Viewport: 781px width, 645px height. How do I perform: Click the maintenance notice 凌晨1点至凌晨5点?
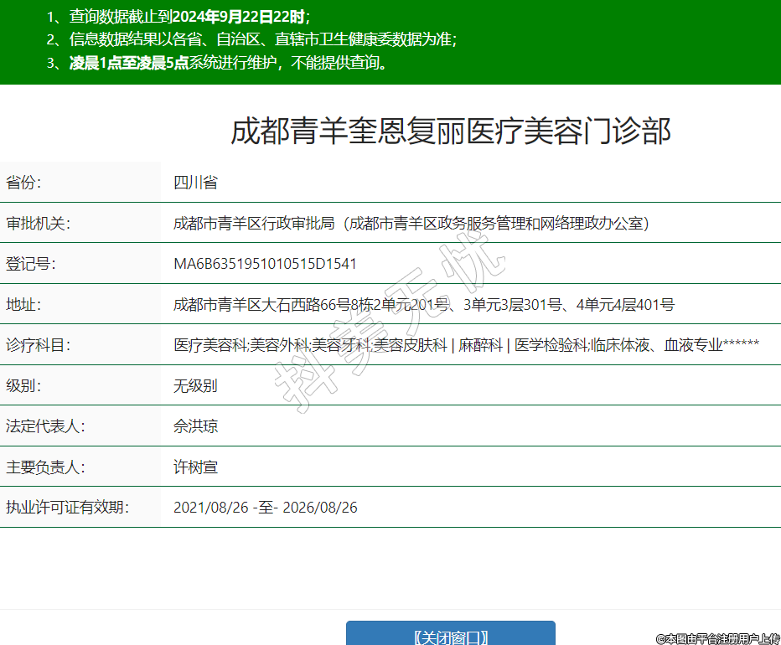click(128, 63)
